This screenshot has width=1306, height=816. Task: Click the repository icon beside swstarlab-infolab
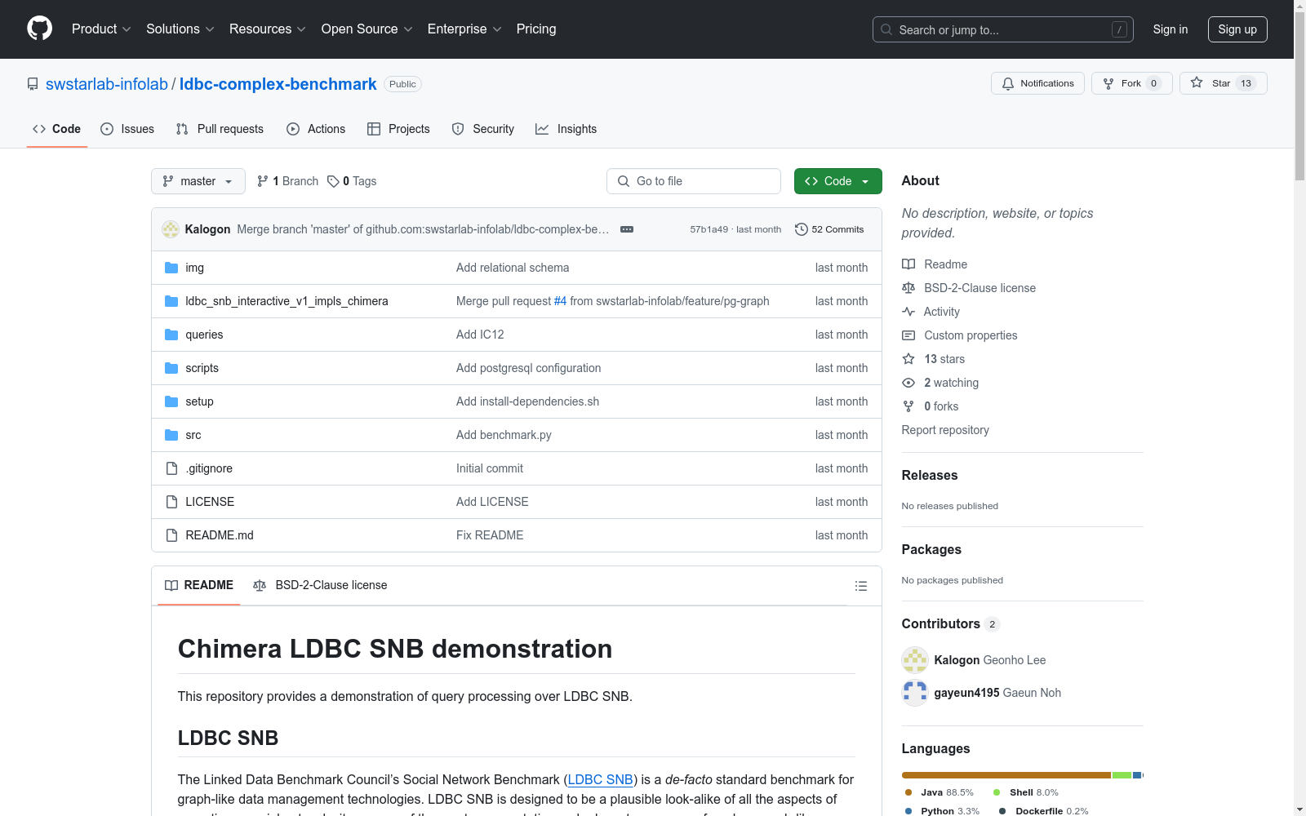point(33,84)
